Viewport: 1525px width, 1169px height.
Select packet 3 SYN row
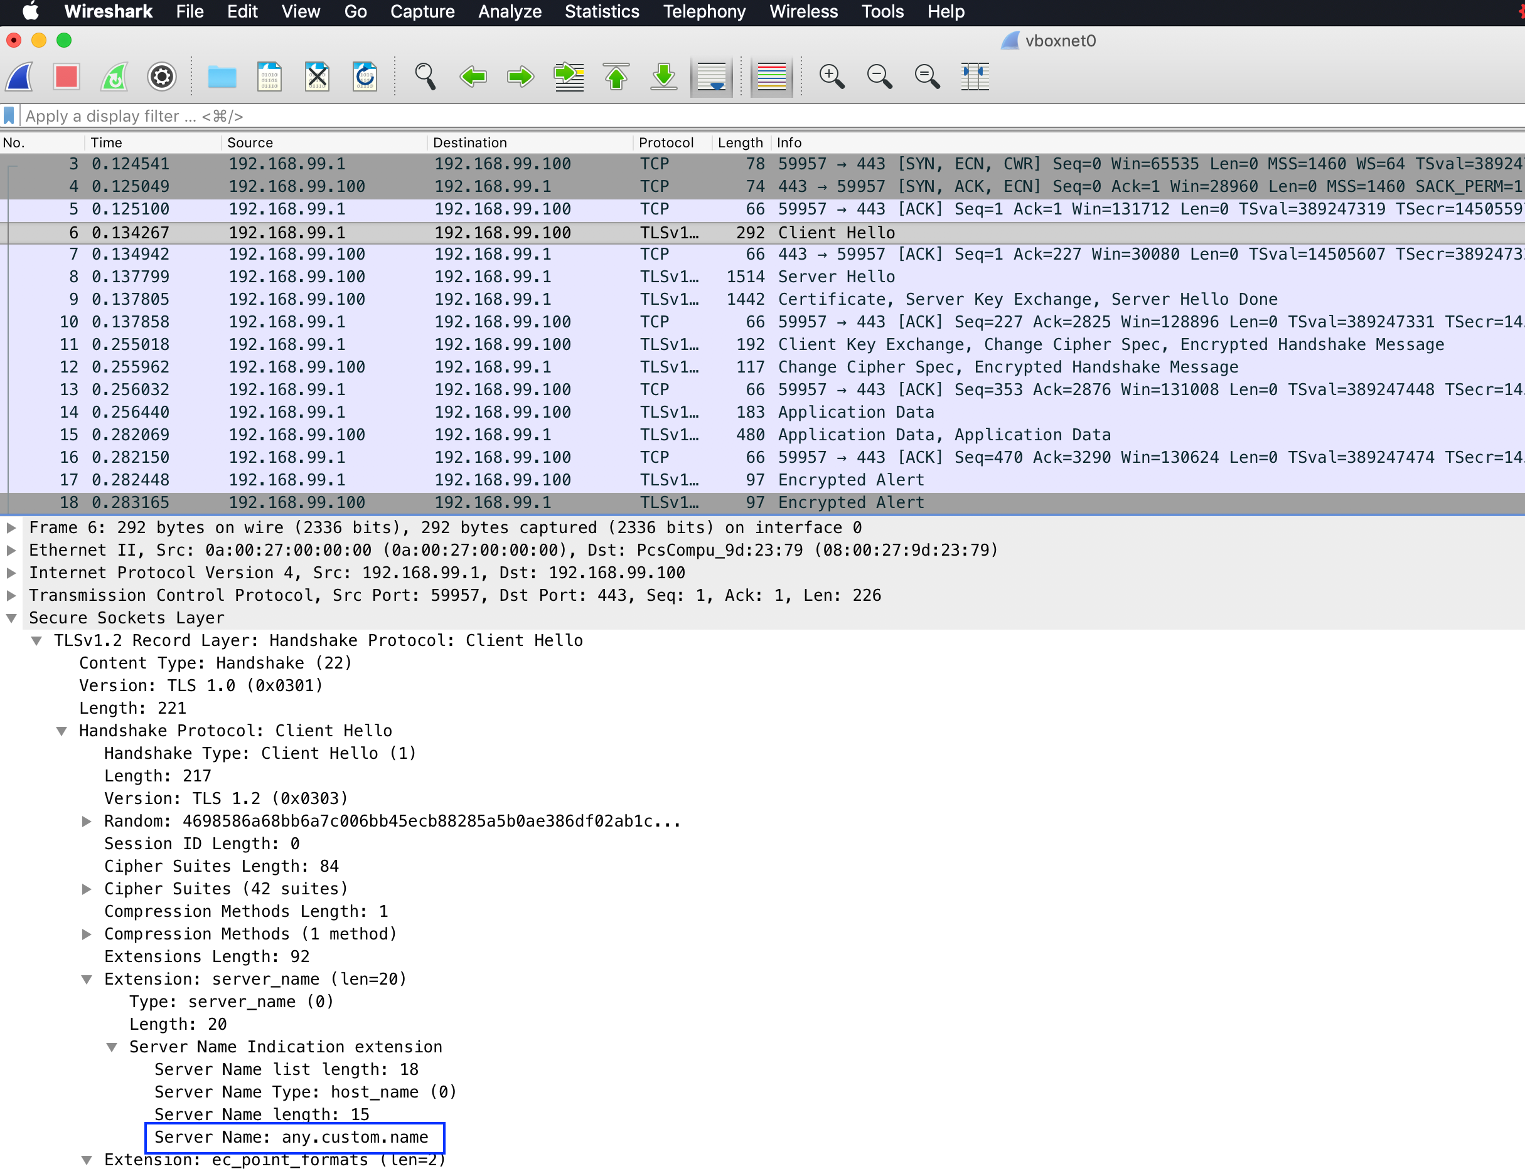pyautogui.click(x=762, y=164)
